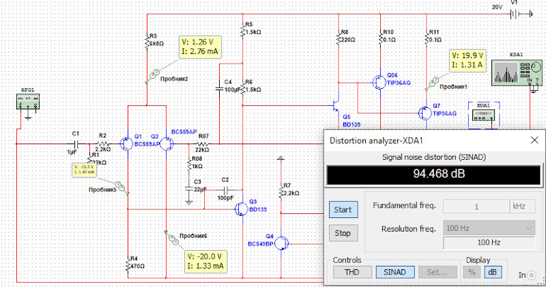Select the Q1 BC559AP transistor symbol
Screen dimensions: 546x287
tap(126, 143)
